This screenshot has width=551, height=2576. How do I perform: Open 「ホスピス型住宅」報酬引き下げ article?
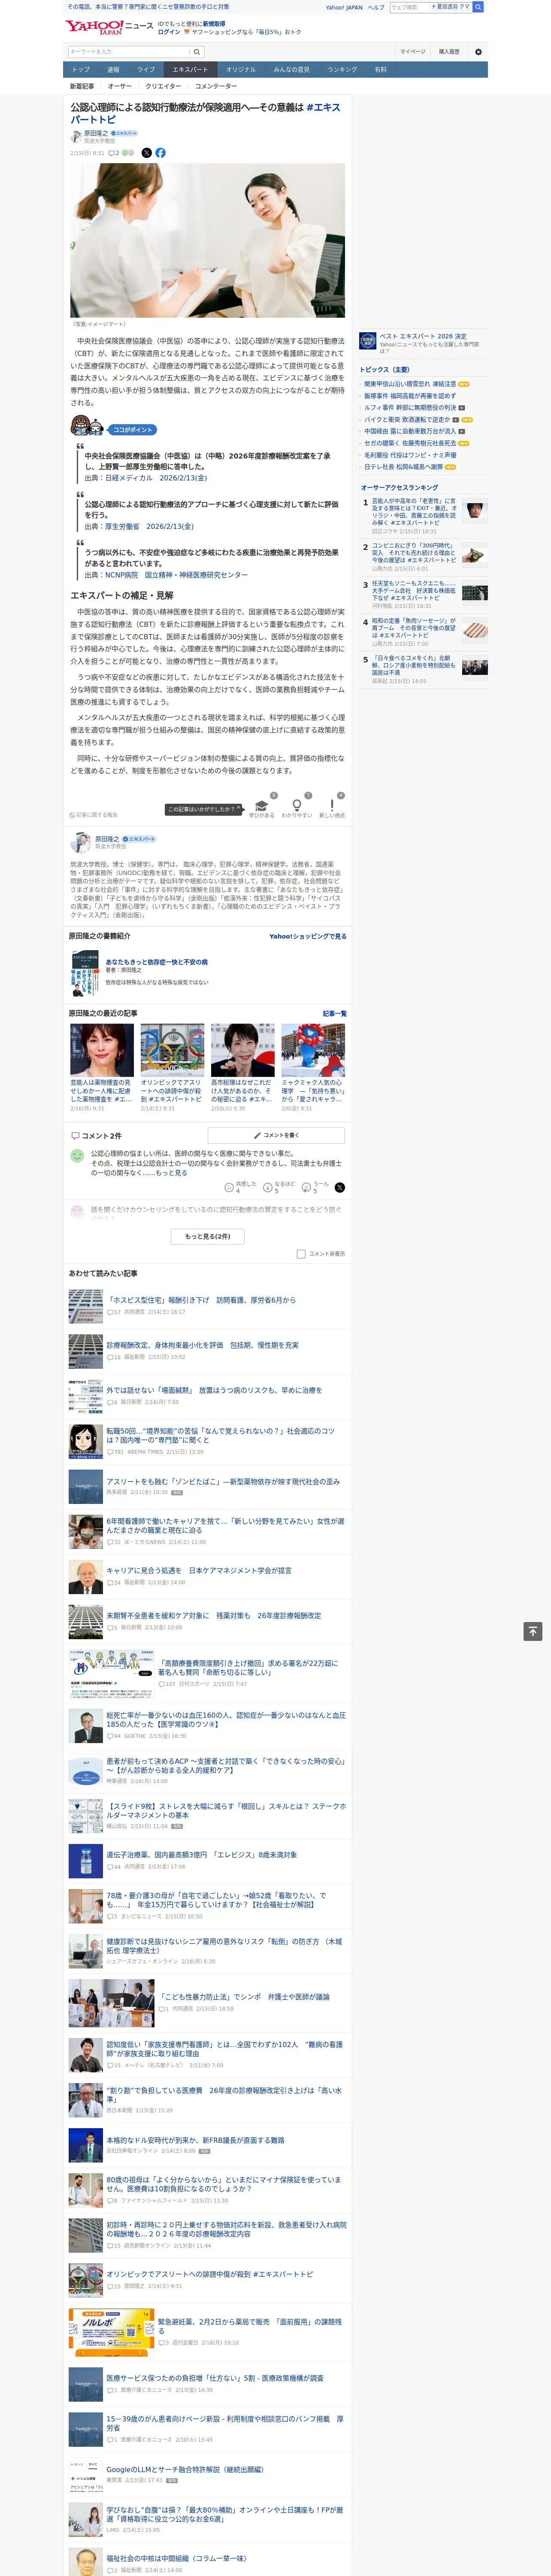click(x=201, y=1300)
